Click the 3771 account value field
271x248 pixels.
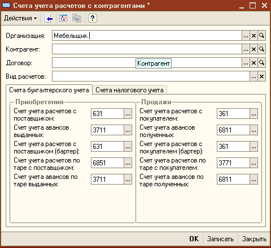233,163
